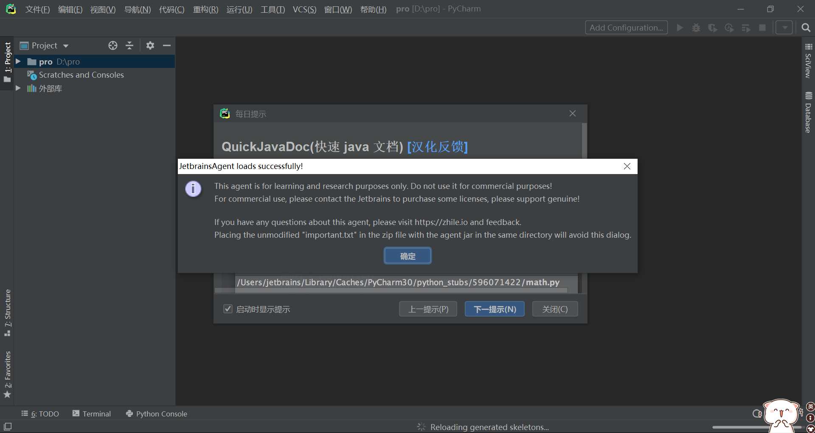Toggle the 启动时显示提示 checkbox
Image resolution: width=815 pixels, height=433 pixels.
click(x=228, y=309)
